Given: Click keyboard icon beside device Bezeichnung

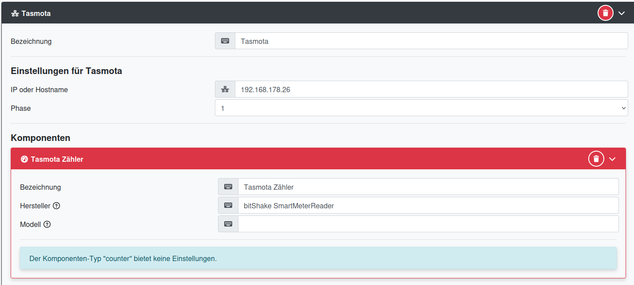Looking at the screenshot, I should point(225,41).
